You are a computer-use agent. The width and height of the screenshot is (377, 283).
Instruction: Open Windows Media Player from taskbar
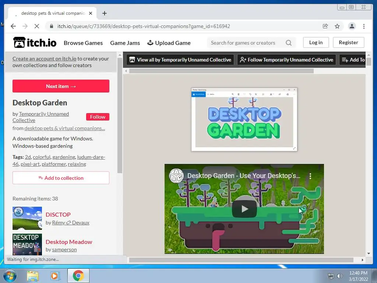click(x=54, y=276)
